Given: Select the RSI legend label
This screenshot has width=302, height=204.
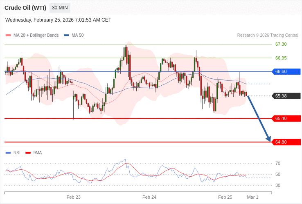Looking at the screenshot, I should click(x=17, y=153).
